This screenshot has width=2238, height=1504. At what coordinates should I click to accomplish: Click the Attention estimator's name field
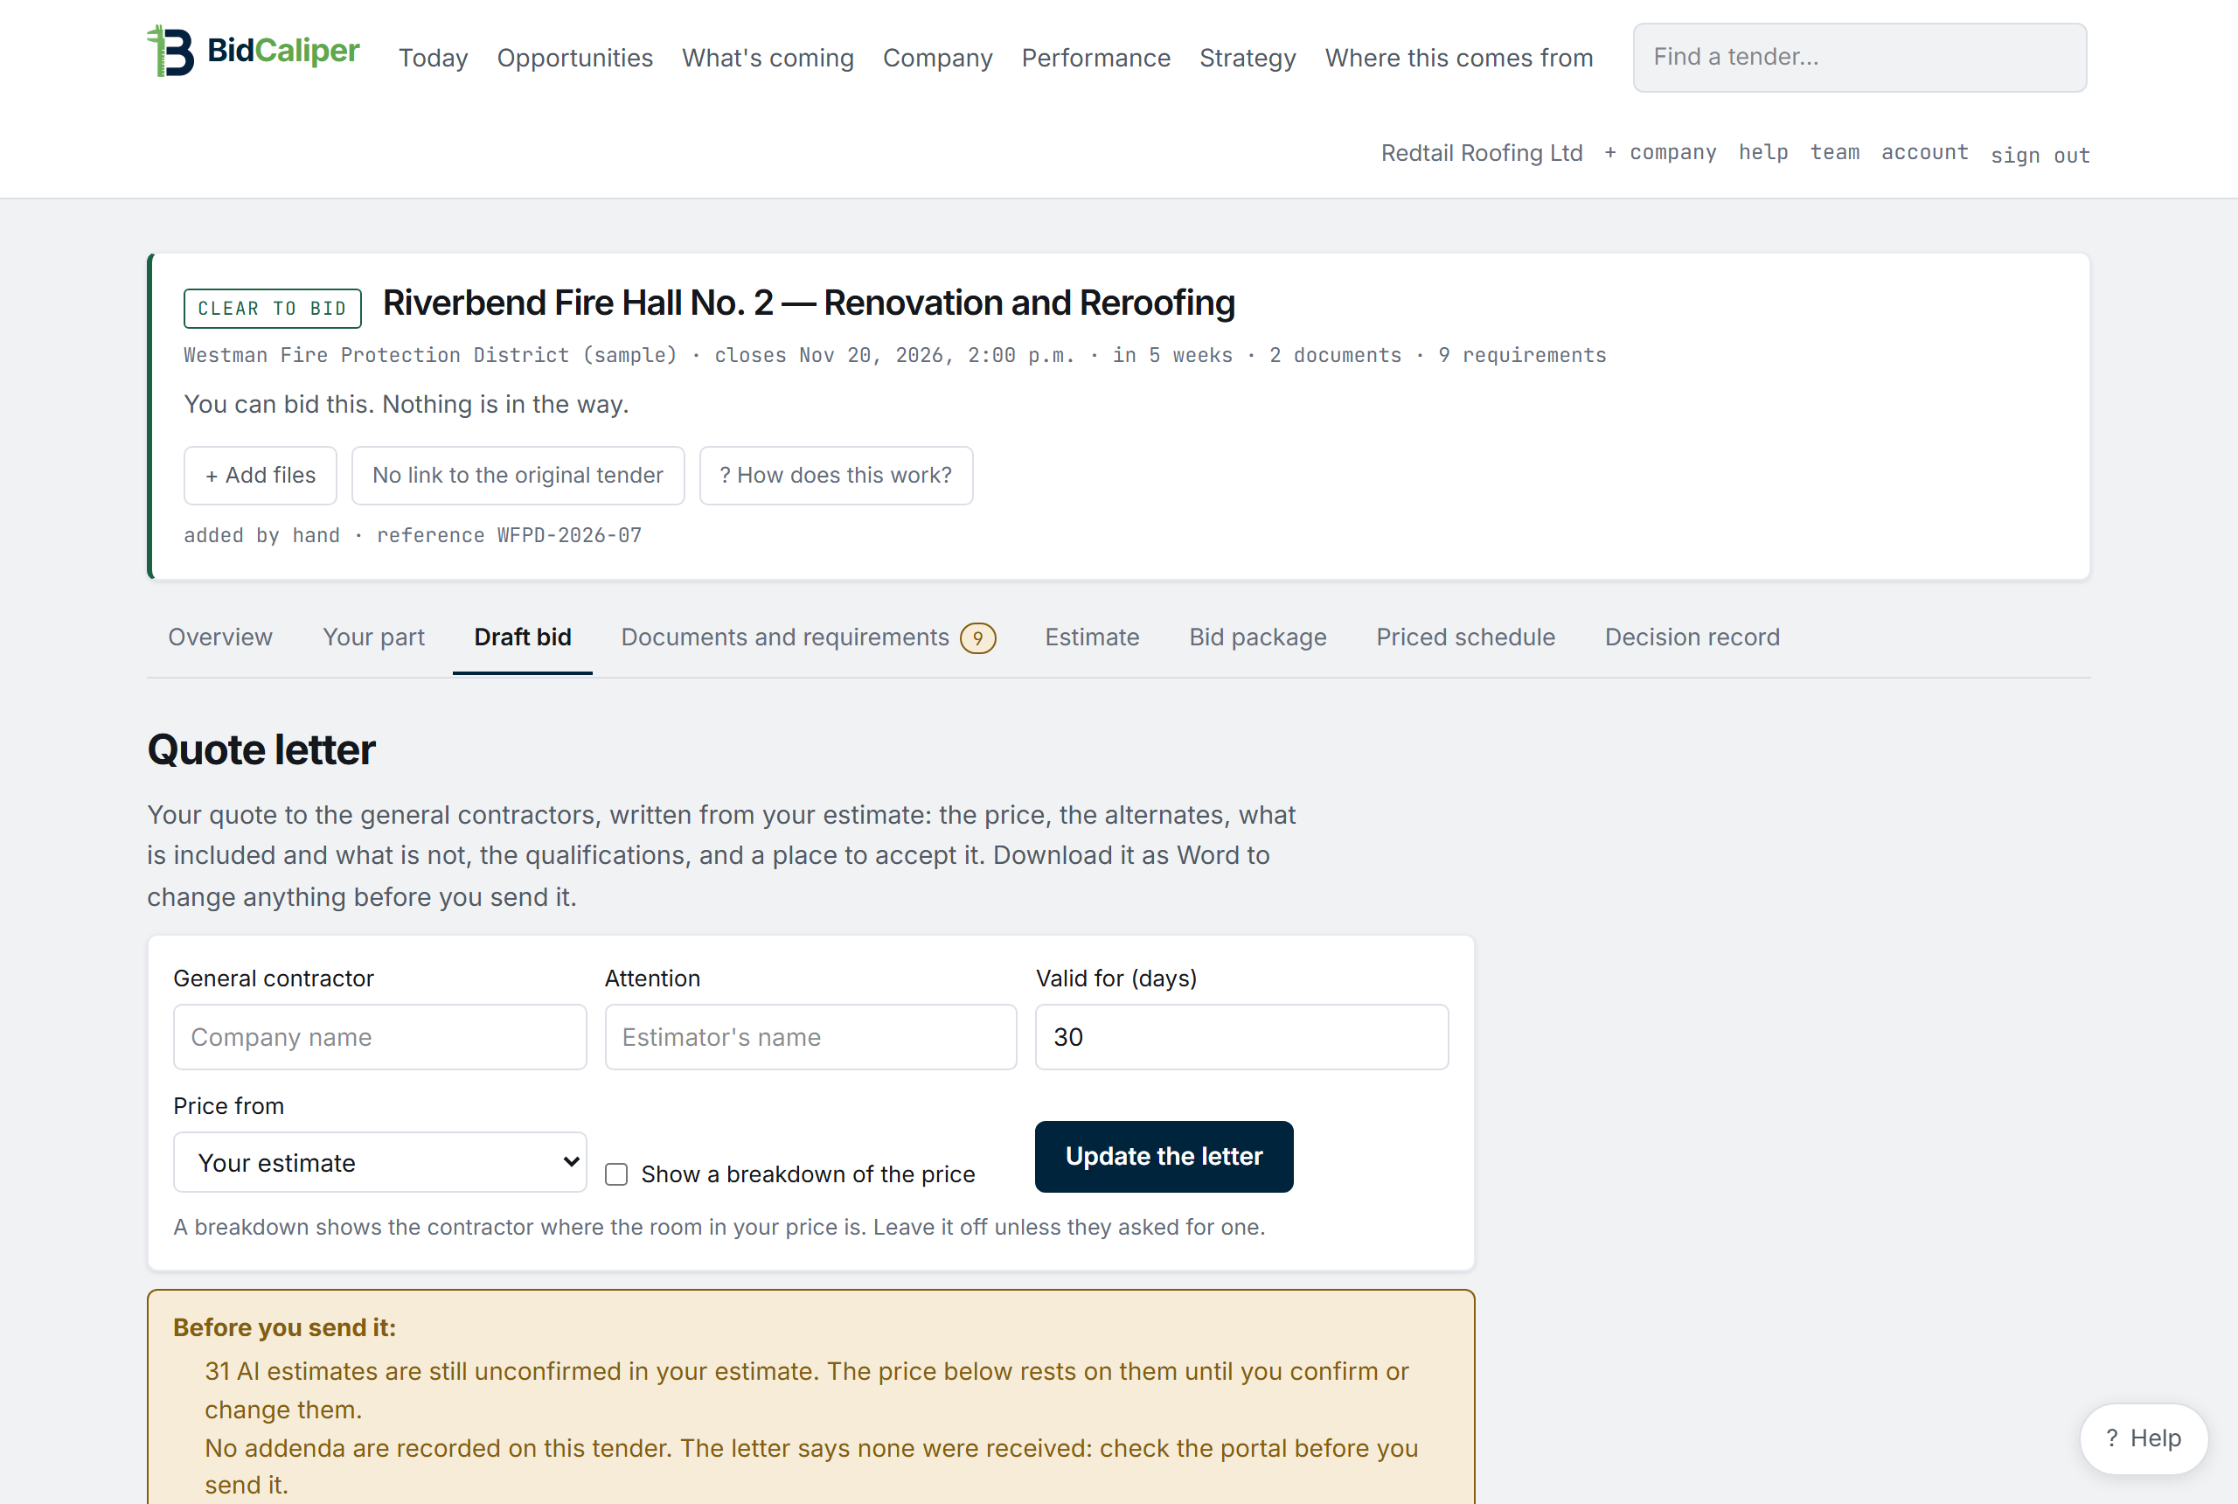coord(810,1037)
